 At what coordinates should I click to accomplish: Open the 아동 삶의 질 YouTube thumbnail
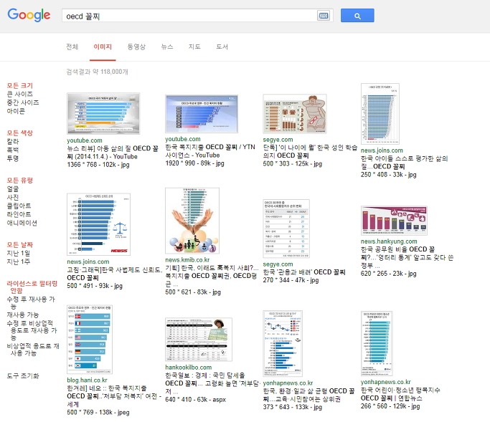103,114
